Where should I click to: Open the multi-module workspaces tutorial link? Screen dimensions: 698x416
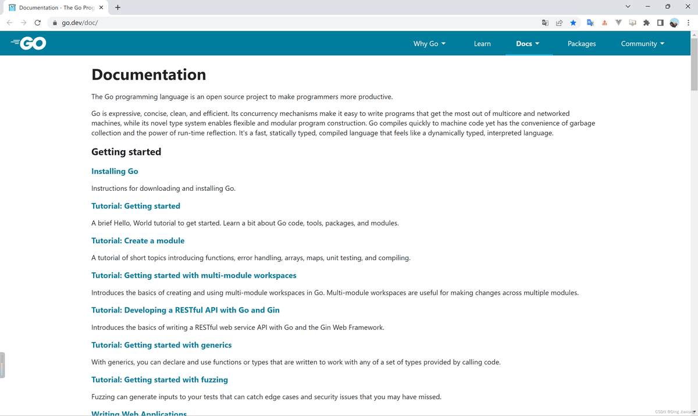click(194, 275)
